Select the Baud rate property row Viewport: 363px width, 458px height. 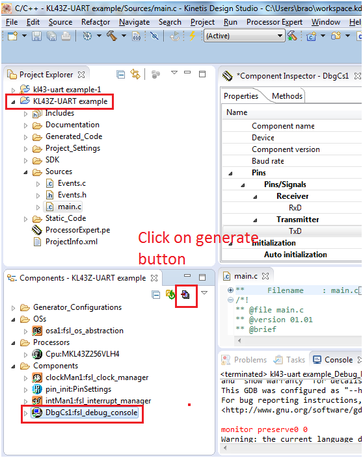tap(292, 161)
